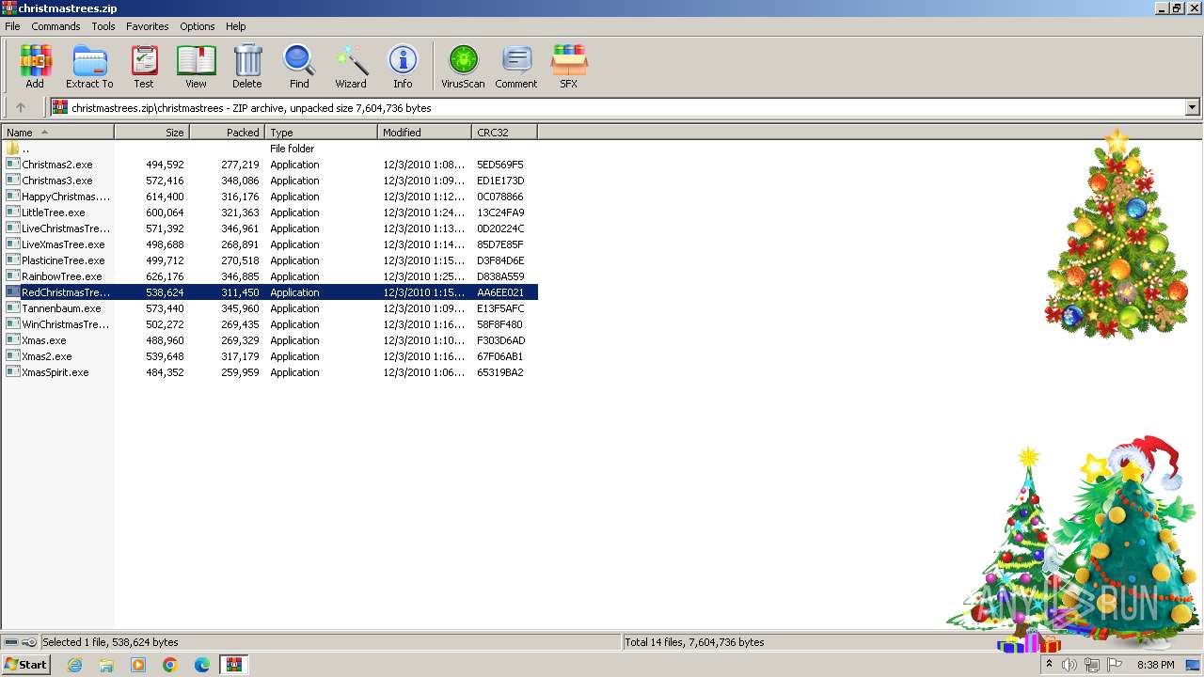Expand the address path dropdown
Image resolution: width=1204 pixels, height=677 pixels.
coord(1192,108)
